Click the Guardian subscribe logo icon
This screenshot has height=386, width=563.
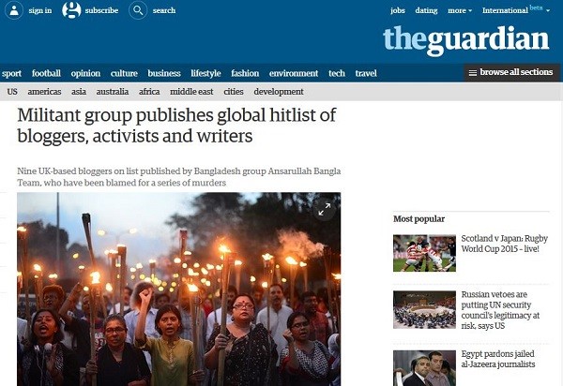click(71, 10)
